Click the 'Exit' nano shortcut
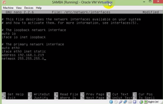This screenshot has width=163, height=104. [x=9, y=98]
